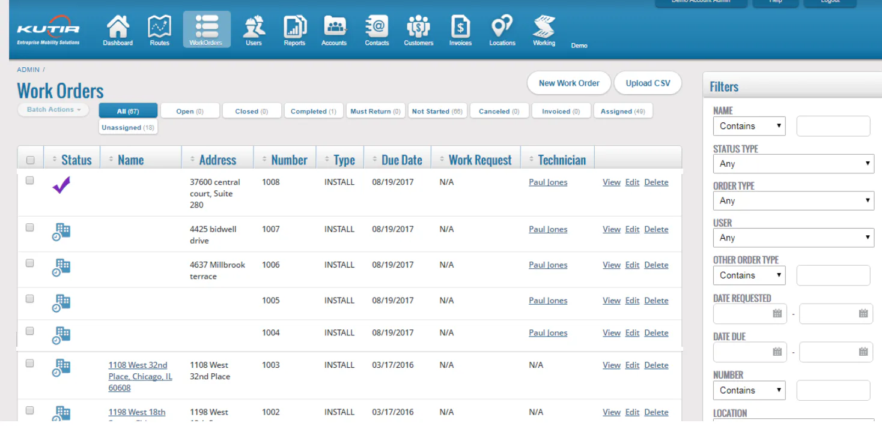Click the status icon of order 1003
Viewport: 882px width, 426px height.
pyautogui.click(x=61, y=368)
